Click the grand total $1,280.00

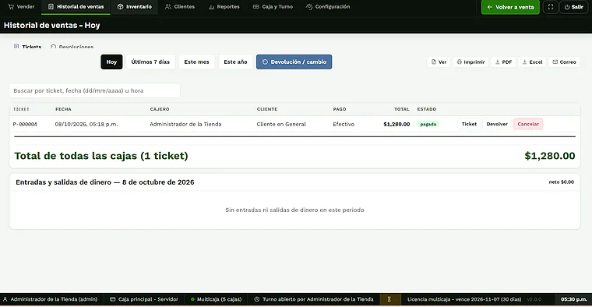[x=550, y=156]
